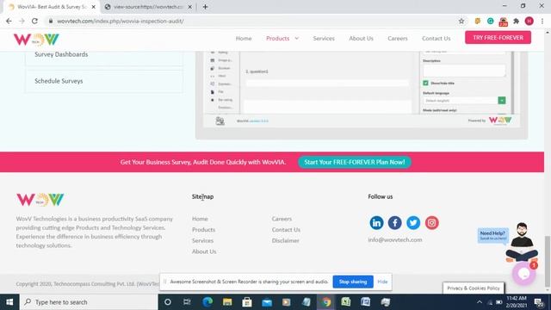Open Microsoft Store from taskbar
The width and height of the screenshot is (551, 310).
pos(247,302)
